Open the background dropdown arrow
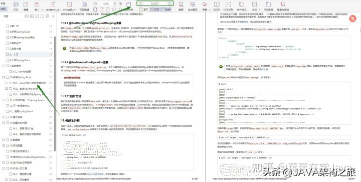The width and height of the screenshot is (361, 182). pyautogui.click(x=210, y=10)
